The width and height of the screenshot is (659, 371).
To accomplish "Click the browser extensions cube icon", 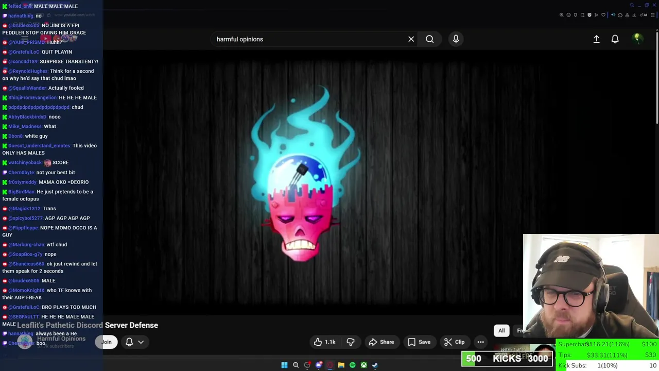I will pyautogui.click(x=620, y=15).
